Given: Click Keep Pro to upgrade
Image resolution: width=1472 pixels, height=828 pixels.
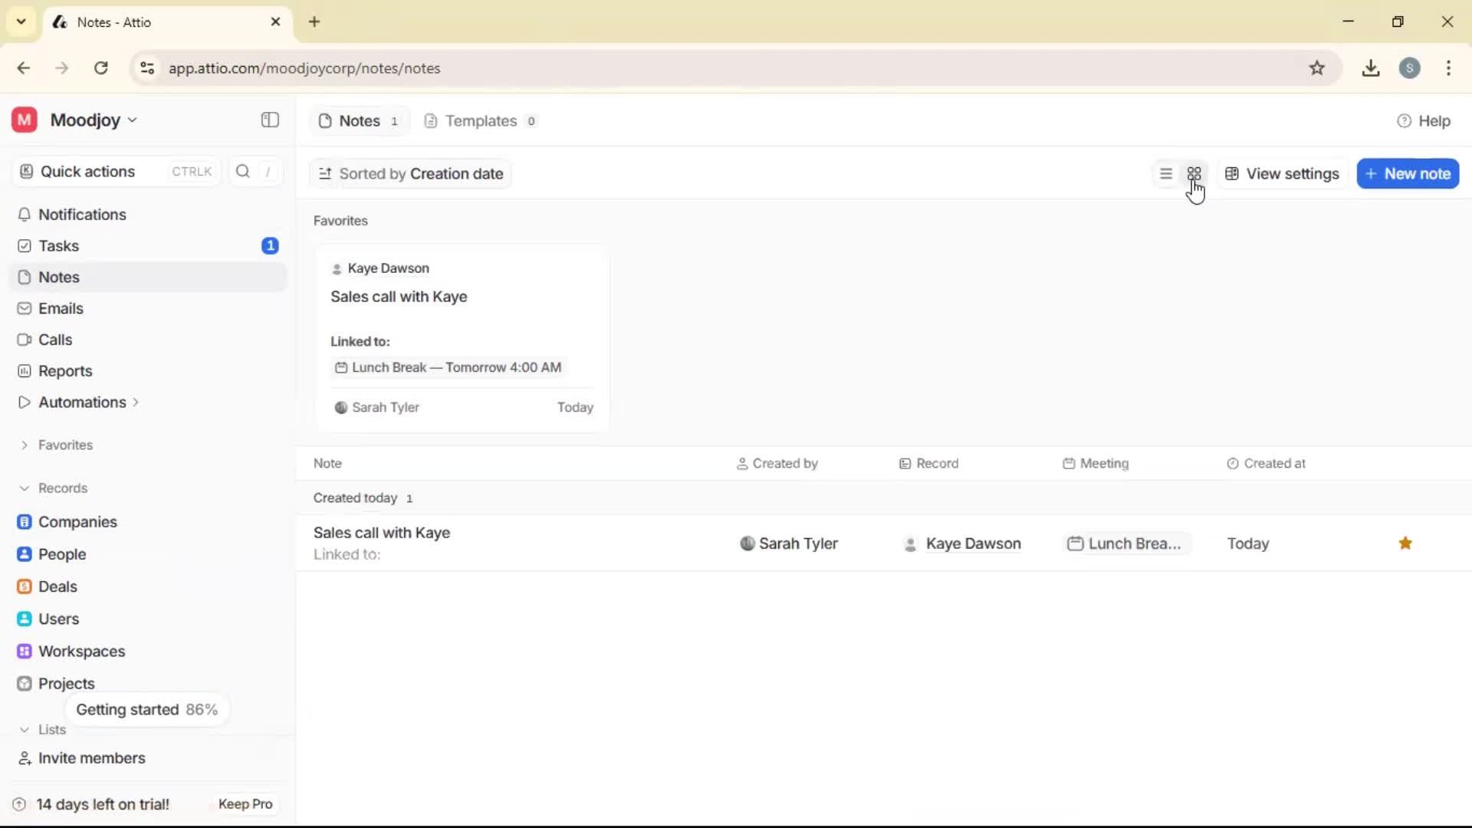Looking at the screenshot, I should [x=245, y=804].
